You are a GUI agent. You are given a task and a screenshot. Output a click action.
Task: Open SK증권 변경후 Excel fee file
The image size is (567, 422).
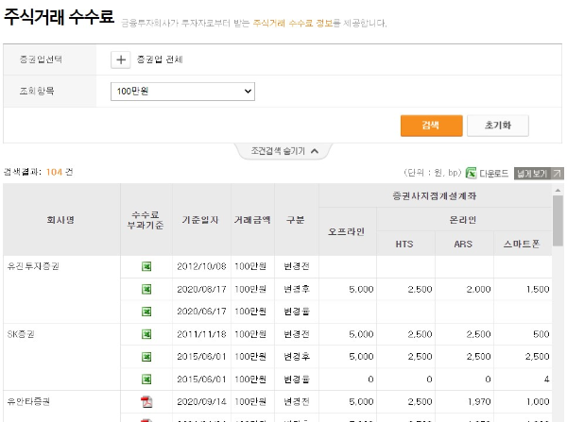tap(146, 357)
